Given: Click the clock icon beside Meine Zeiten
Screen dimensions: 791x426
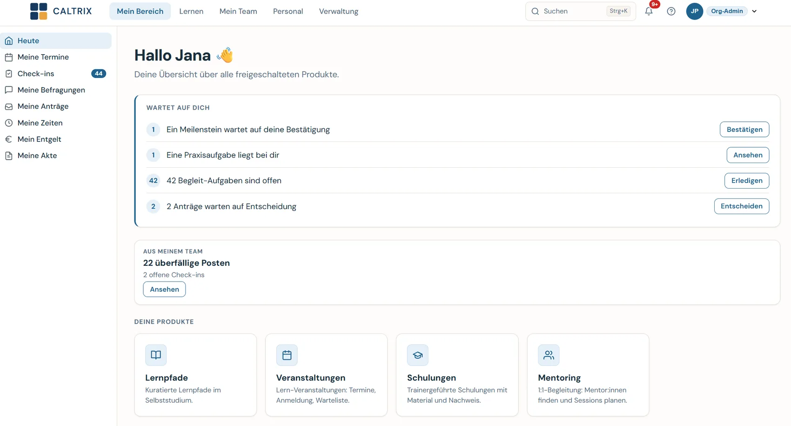Looking at the screenshot, I should pyautogui.click(x=9, y=123).
